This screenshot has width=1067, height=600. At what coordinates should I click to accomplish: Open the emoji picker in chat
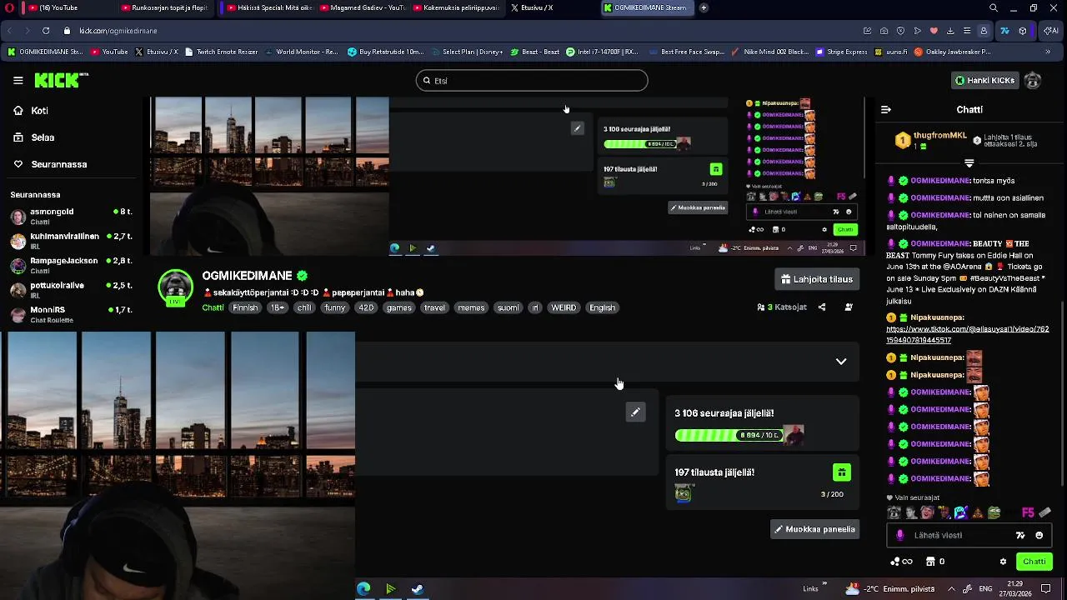[x=1039, y=535]
